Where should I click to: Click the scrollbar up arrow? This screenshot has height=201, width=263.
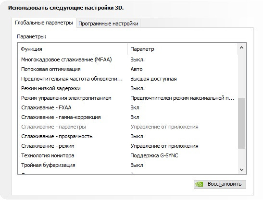point(241,48)
